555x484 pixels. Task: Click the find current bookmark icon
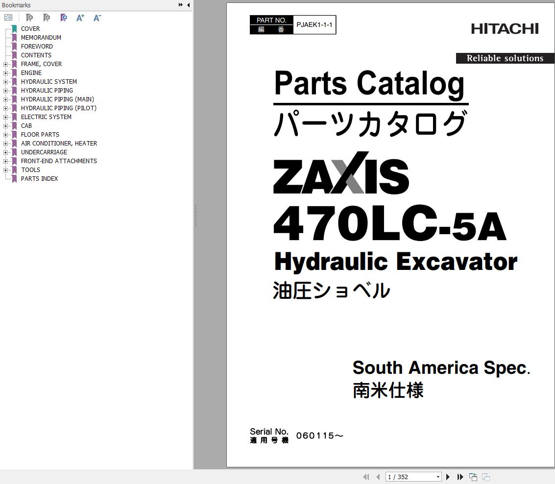63,17
